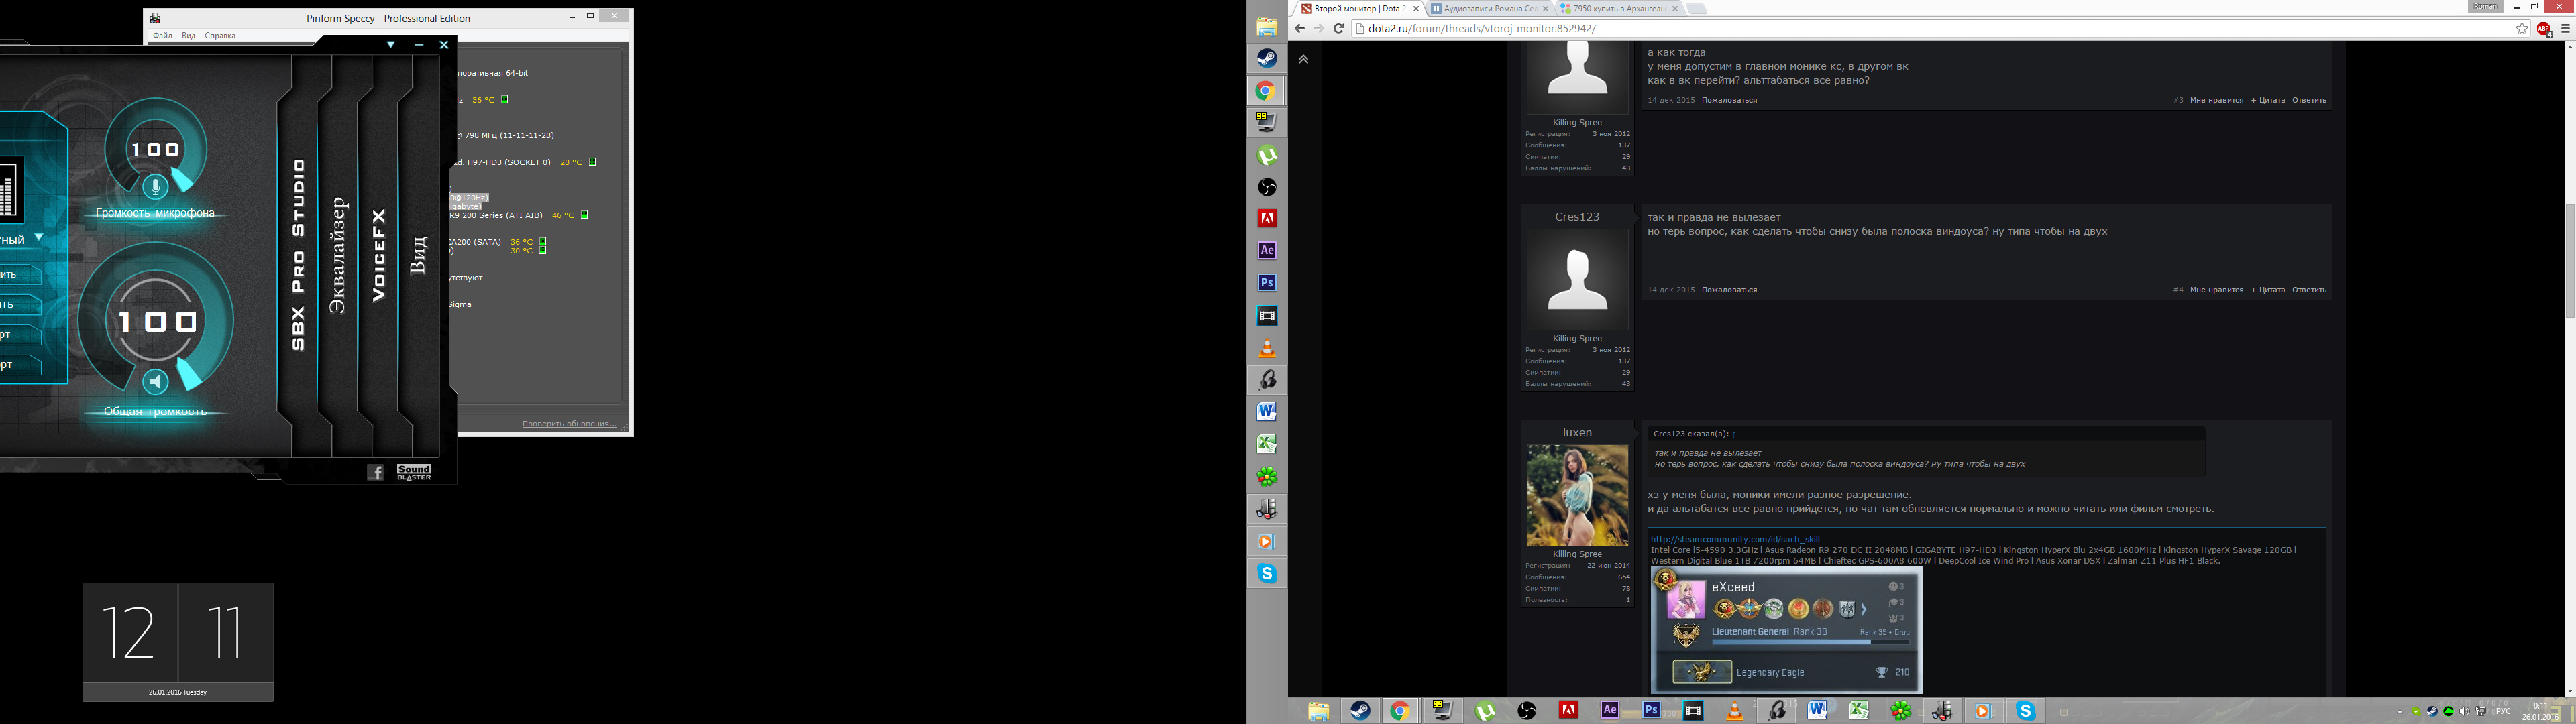Open the media player icon on bottom taskbar
Image resolution: width=2576 pixels, height=724 pixels.
1984,711
